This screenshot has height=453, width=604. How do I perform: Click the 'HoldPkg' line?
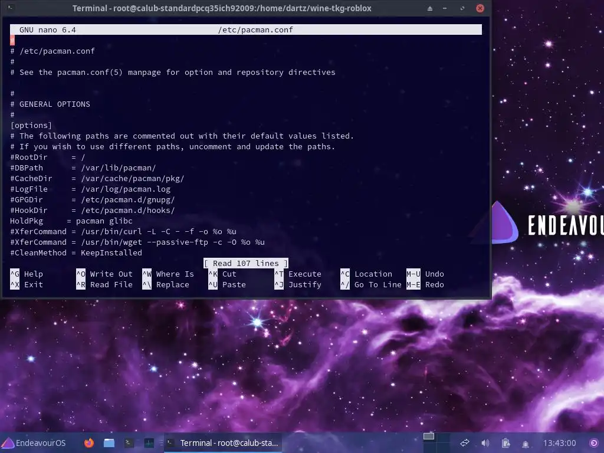(x=71, y=221)
